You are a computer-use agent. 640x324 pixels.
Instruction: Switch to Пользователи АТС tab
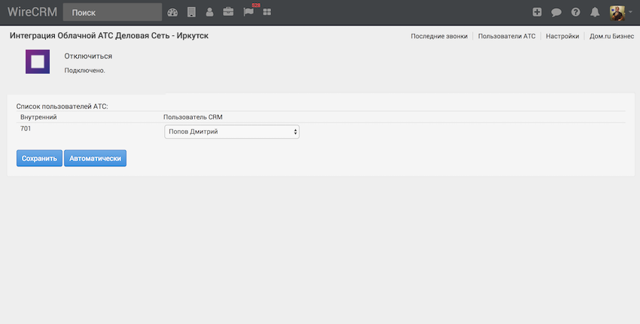pyautogui.click(x=507, y=36)
